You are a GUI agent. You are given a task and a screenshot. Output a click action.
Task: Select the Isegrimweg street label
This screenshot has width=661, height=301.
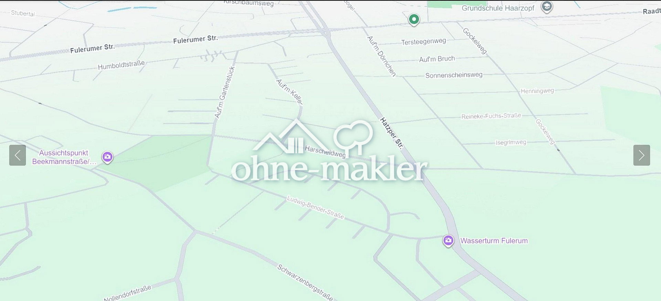tap(511, 142)
